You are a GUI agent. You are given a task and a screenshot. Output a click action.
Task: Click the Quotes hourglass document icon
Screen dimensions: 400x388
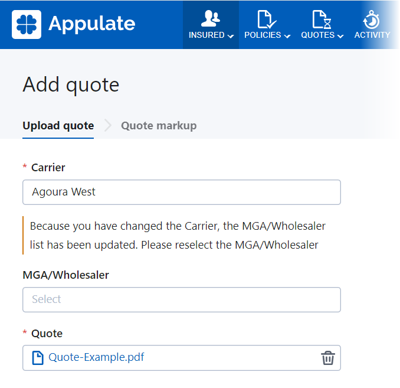[x=322, y=19]
